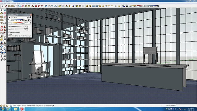Click the month date slider on the main toolbar
Screen dimensions: 197x111
(136, 6)
